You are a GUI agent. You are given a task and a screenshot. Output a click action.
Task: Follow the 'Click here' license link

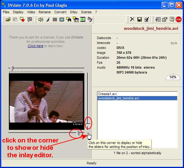[36, 46]
